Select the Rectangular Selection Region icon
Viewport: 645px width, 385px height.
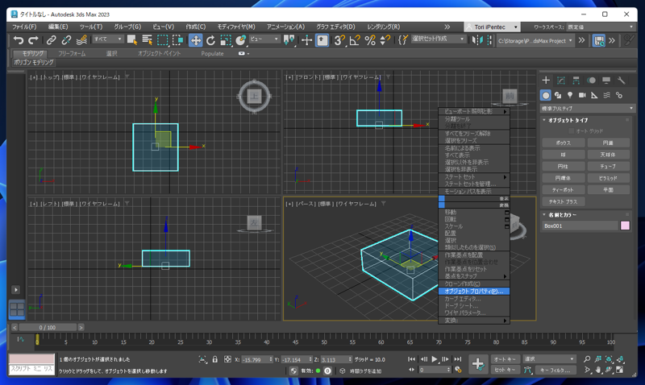(163, 39)
